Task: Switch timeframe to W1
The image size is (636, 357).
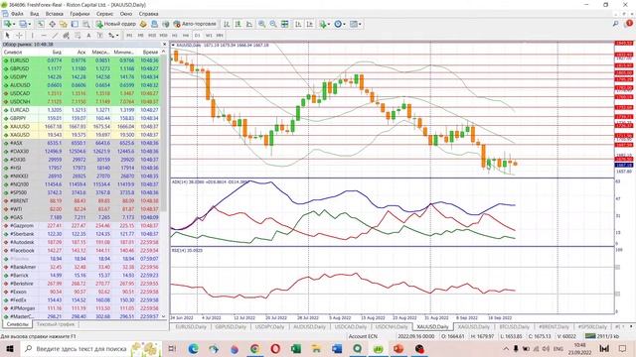Action: click(x=209, y=36)
